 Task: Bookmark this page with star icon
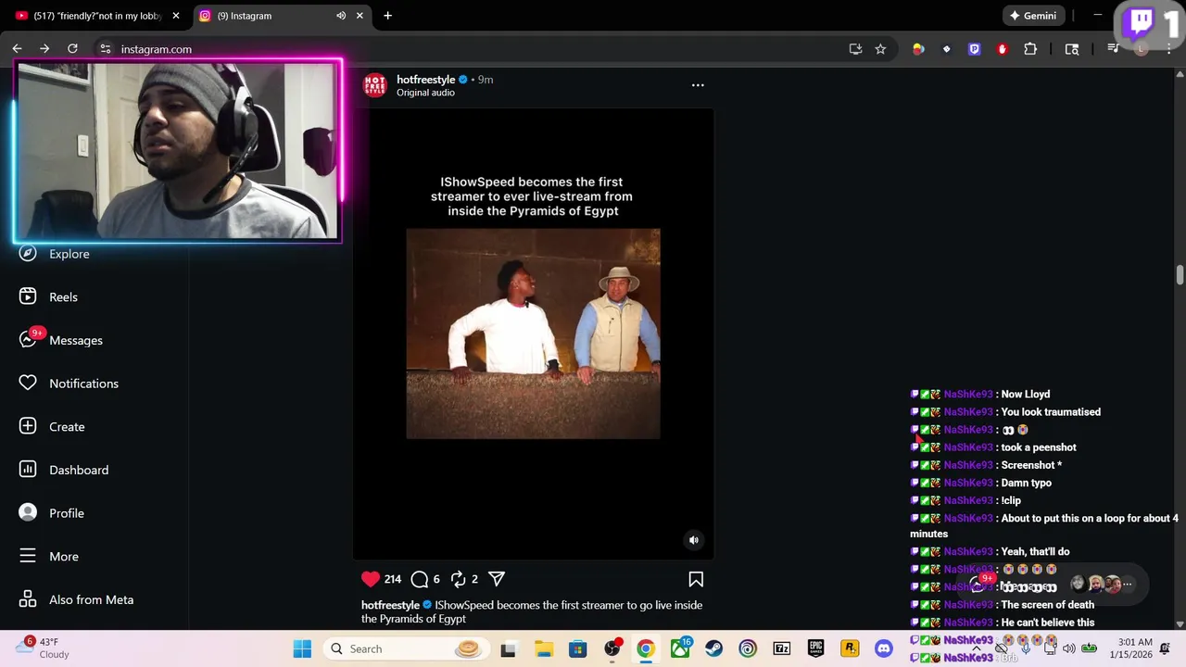click(880, 49)
